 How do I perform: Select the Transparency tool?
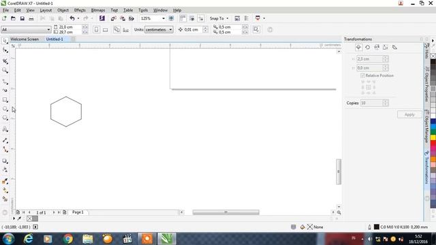[5, 169]
